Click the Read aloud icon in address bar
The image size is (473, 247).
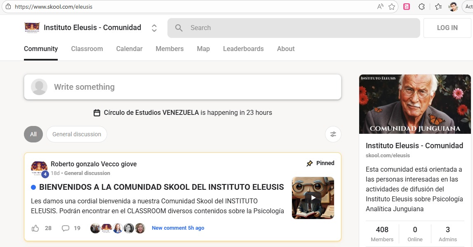[x=380, y=7]
